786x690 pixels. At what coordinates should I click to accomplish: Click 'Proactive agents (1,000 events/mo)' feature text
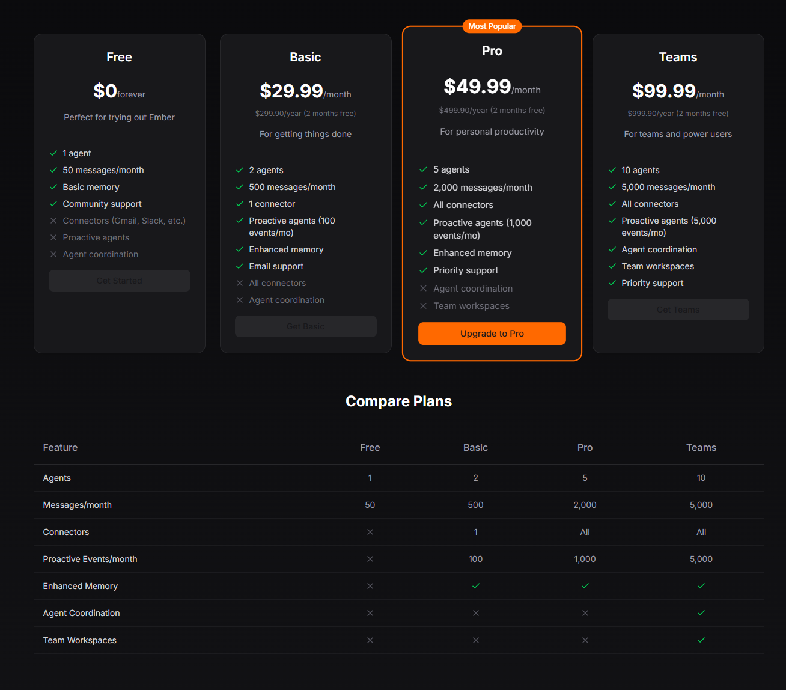coord(483,229)
